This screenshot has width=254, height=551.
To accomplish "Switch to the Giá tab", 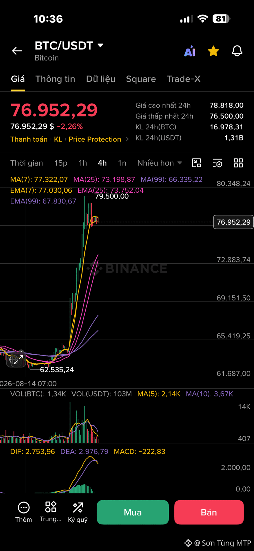I will point(18,79).
